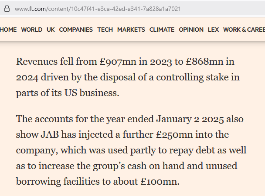Viewport: 265px width, 196px height.
Task: Go to the HOME section
Action: coord(8,30)
